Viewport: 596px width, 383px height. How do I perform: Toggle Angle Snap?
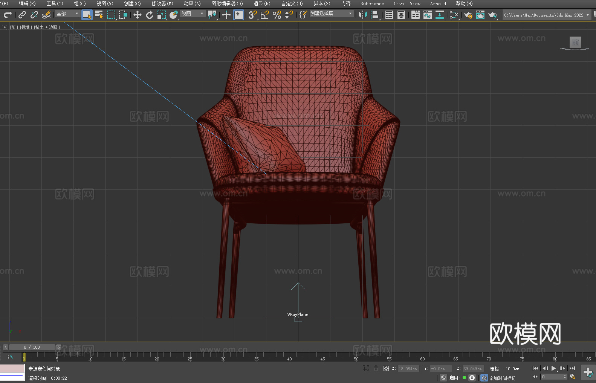pos(265,15)
